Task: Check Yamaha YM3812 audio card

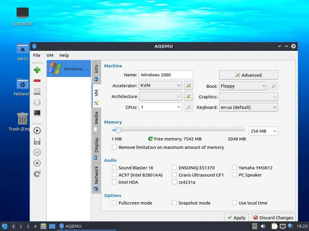Action: coord(234,168)
